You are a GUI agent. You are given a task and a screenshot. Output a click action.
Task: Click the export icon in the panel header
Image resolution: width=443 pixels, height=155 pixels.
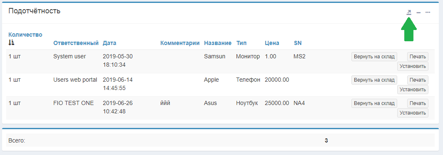(x=409, y=12)
